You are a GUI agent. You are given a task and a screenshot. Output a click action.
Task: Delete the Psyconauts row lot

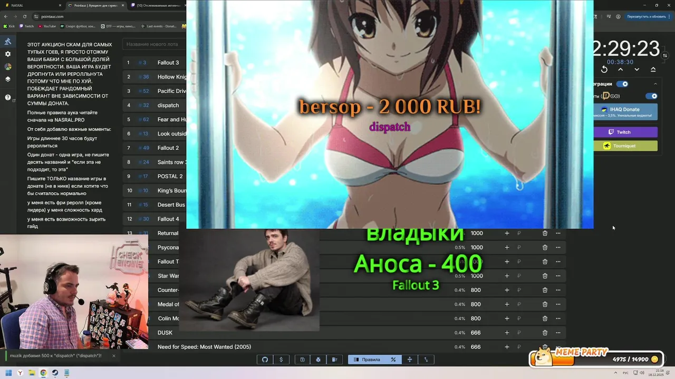pyautogui.click(x=545, y=247)
